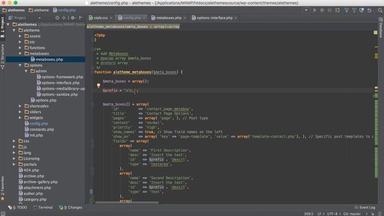Expand the css folder
This screenshot has height=216, width=384.
14,141
